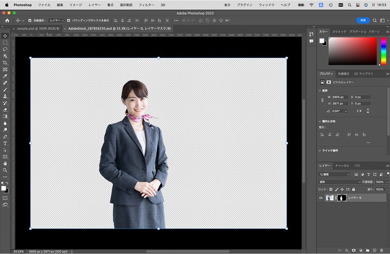Switch to the スウォッチ tab
This screenshot has height=254, width=390.
click(339, 32)
